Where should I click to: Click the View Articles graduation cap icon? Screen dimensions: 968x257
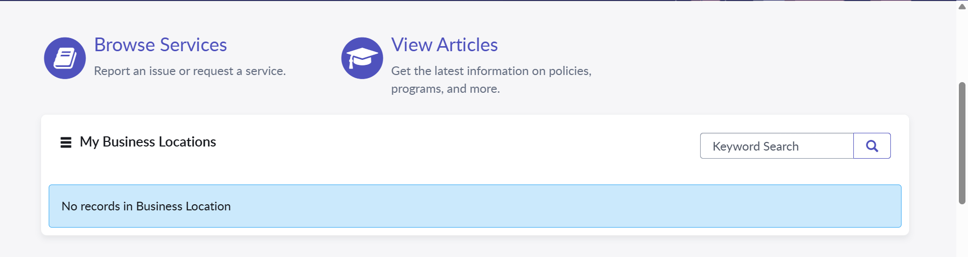[362, 58]
